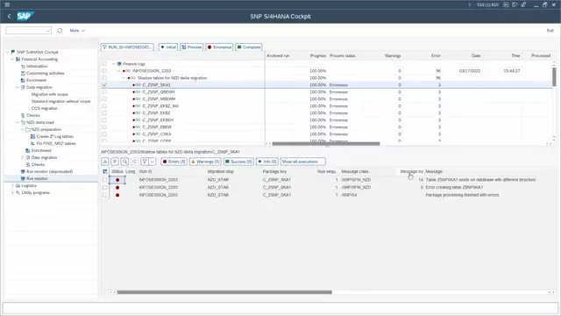Screen dimensions: 561x316
Task: Go back using the back arrow
Action: point(10,16)
